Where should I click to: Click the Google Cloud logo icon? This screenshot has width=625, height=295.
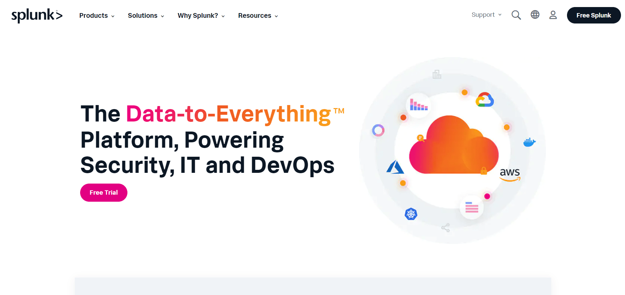point(485,100)
